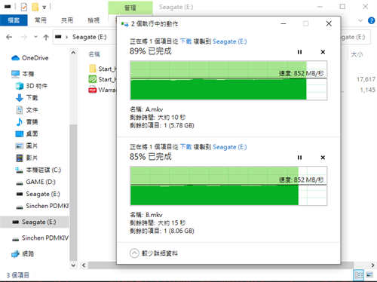Open Explorer help question mark
Screen dimensions: 377x282
[371, 20]
